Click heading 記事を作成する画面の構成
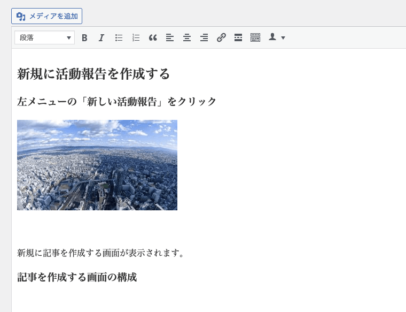The height and width of the screenshot is (312, 406). click(x=77, y=277)
